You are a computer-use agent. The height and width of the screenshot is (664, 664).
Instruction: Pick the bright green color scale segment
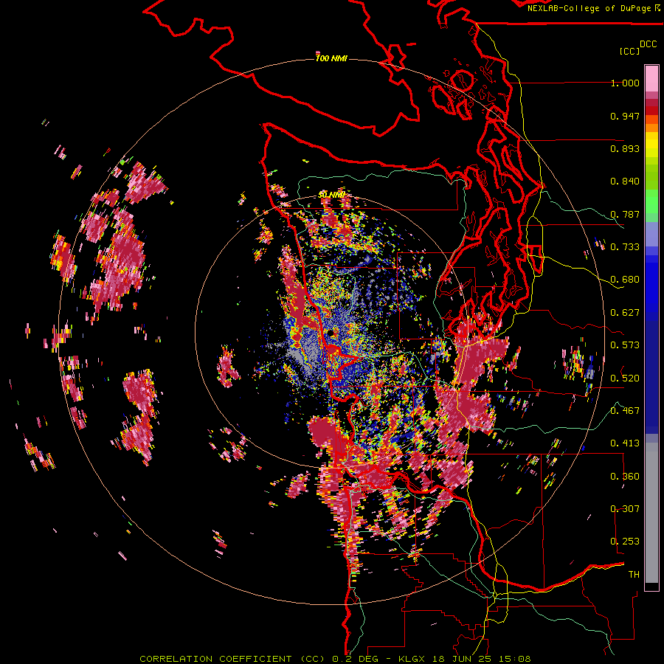coord(651,201)
